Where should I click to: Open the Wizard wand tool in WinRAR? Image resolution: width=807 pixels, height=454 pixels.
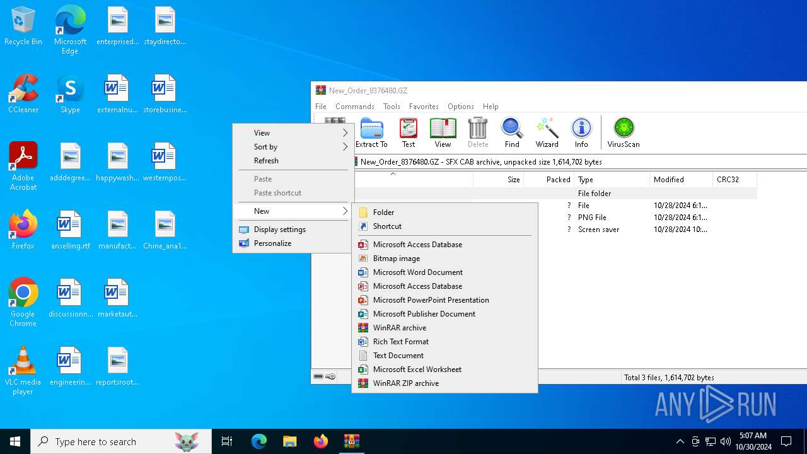(547, 132)
